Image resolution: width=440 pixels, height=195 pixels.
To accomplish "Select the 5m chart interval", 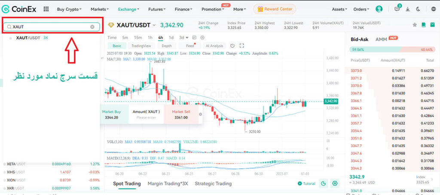I will (x=125, y=37).
